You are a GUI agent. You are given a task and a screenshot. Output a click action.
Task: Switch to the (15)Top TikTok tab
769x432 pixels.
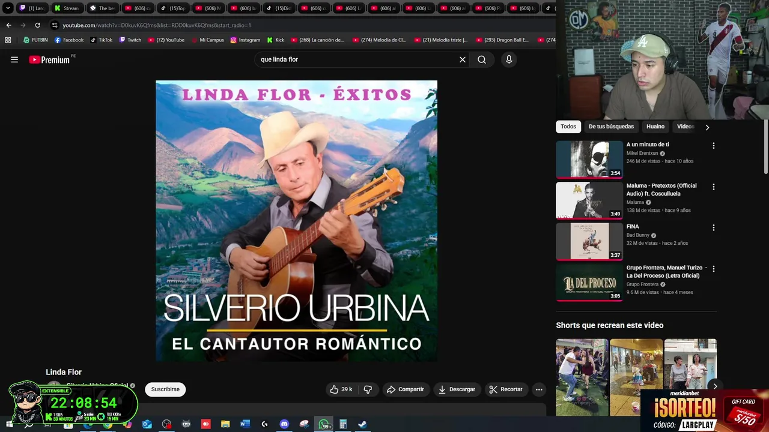point(172,8)
